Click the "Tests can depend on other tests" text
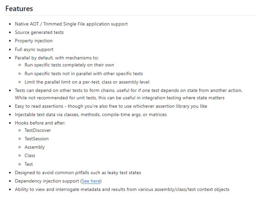This screenshot has height=200, width=256. pyautogui.click(x=128, y=90)
